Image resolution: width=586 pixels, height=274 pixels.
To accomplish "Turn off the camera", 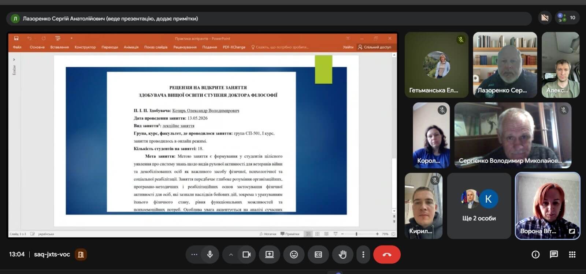I will pyautogui.click(x=246, y=254).
